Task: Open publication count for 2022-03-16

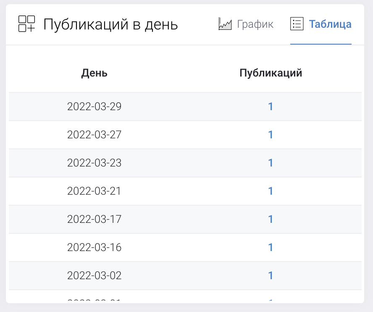Action: pyautogui.click(x=271, y=248)
